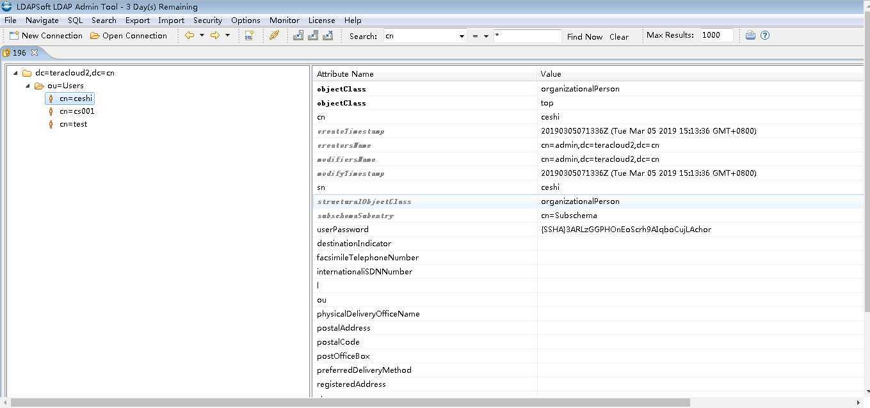The width and height of the screenshot is (870, 408).
Task: Click the middle of three export icons after the pencil icon
Action: pyautogui.click(x=313, y=36)
